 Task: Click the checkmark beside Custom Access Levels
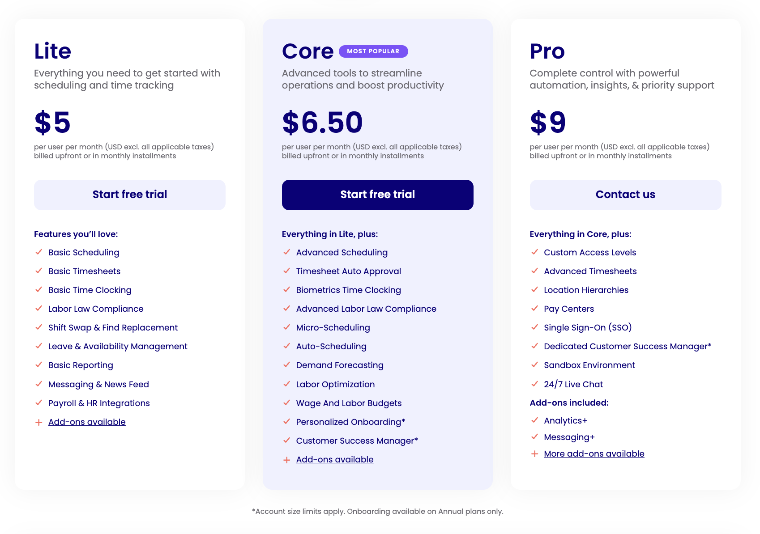tap(534, 252)
